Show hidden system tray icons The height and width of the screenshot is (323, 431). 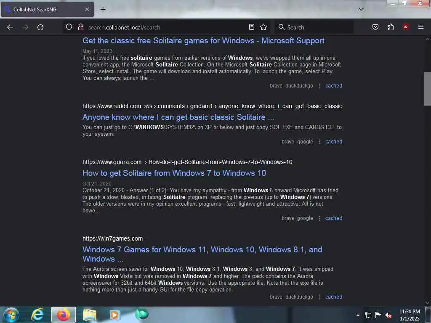tap(358, 315)
